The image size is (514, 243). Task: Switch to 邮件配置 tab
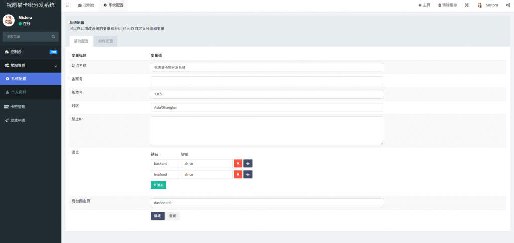(x=105, y=41)
